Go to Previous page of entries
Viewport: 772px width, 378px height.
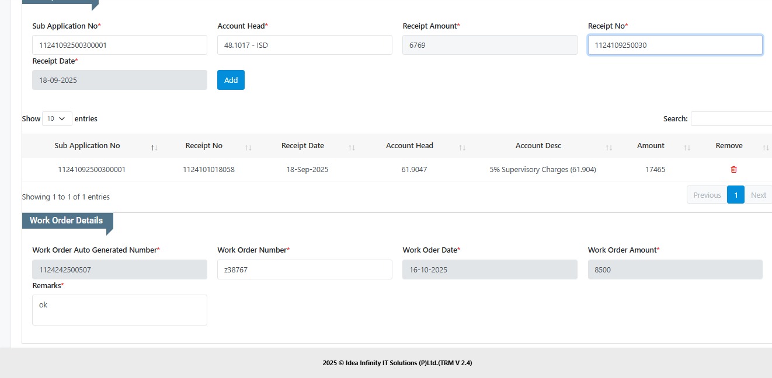point(707,195)
